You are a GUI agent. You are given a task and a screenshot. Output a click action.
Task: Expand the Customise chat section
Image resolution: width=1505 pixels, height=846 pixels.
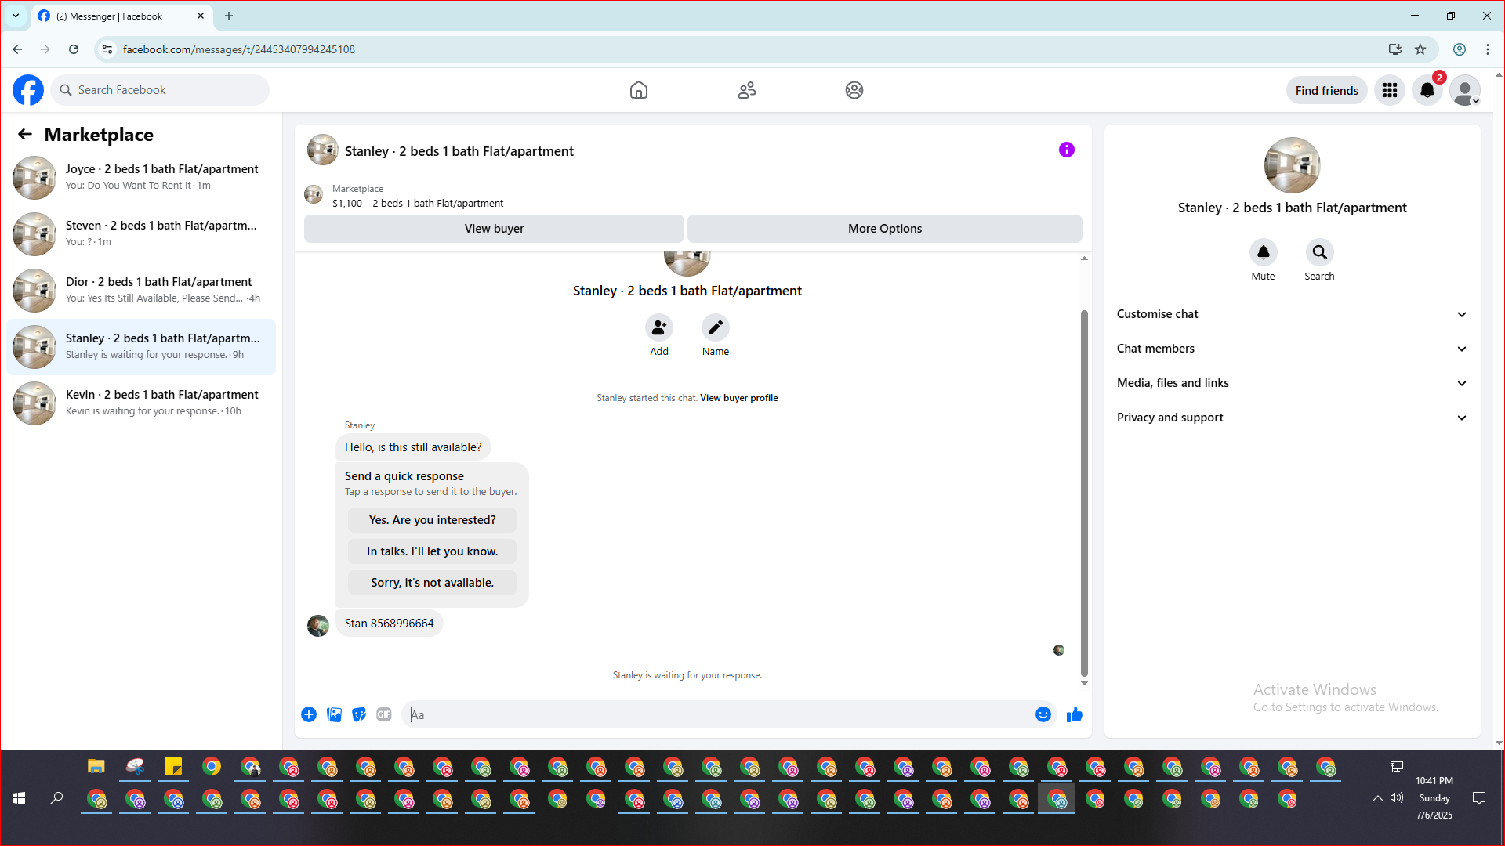[x=1291, y=314]
